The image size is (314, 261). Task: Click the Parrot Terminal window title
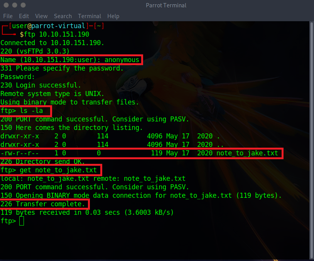click(166, 5)
